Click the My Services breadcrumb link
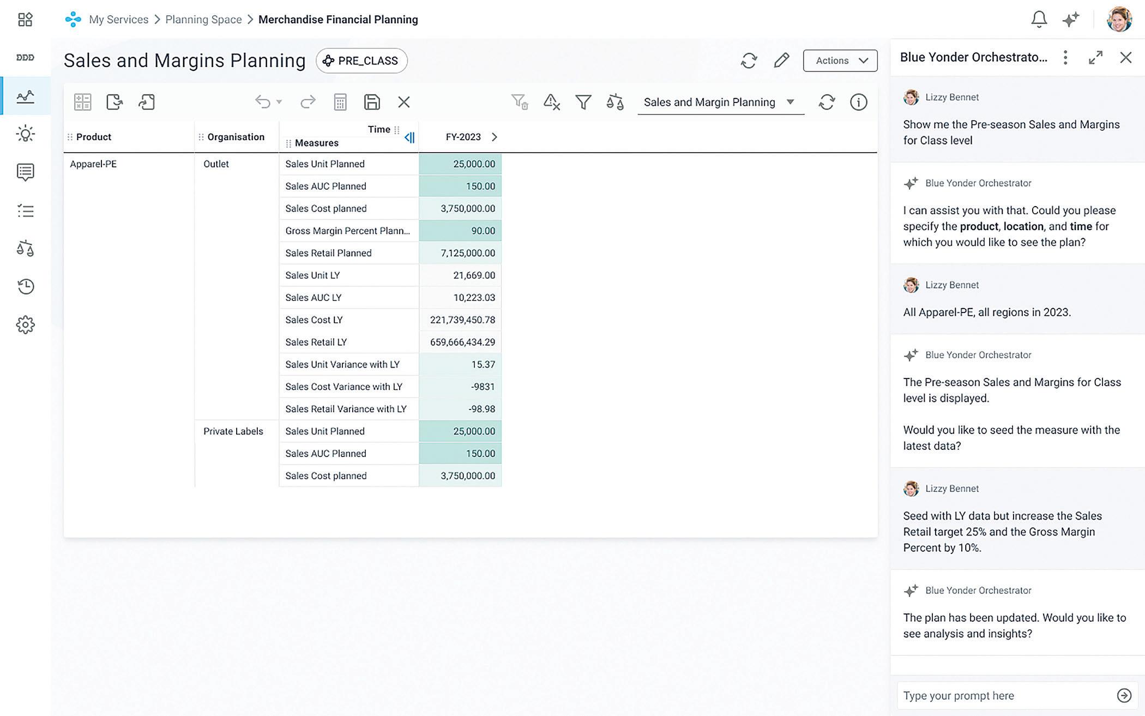Image resolution: width=1145 pixels, height=716 pixels. (x=118, y=20)
